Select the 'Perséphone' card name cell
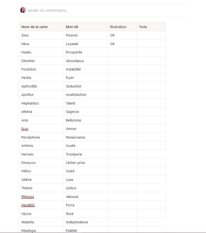Viewport: 206px width, 233px height. pos(41,137)
